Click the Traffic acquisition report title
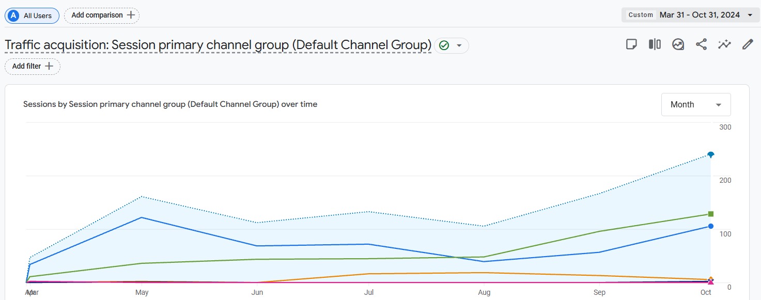The height and width of the screenshot is (300, 761). pos(218,45)
